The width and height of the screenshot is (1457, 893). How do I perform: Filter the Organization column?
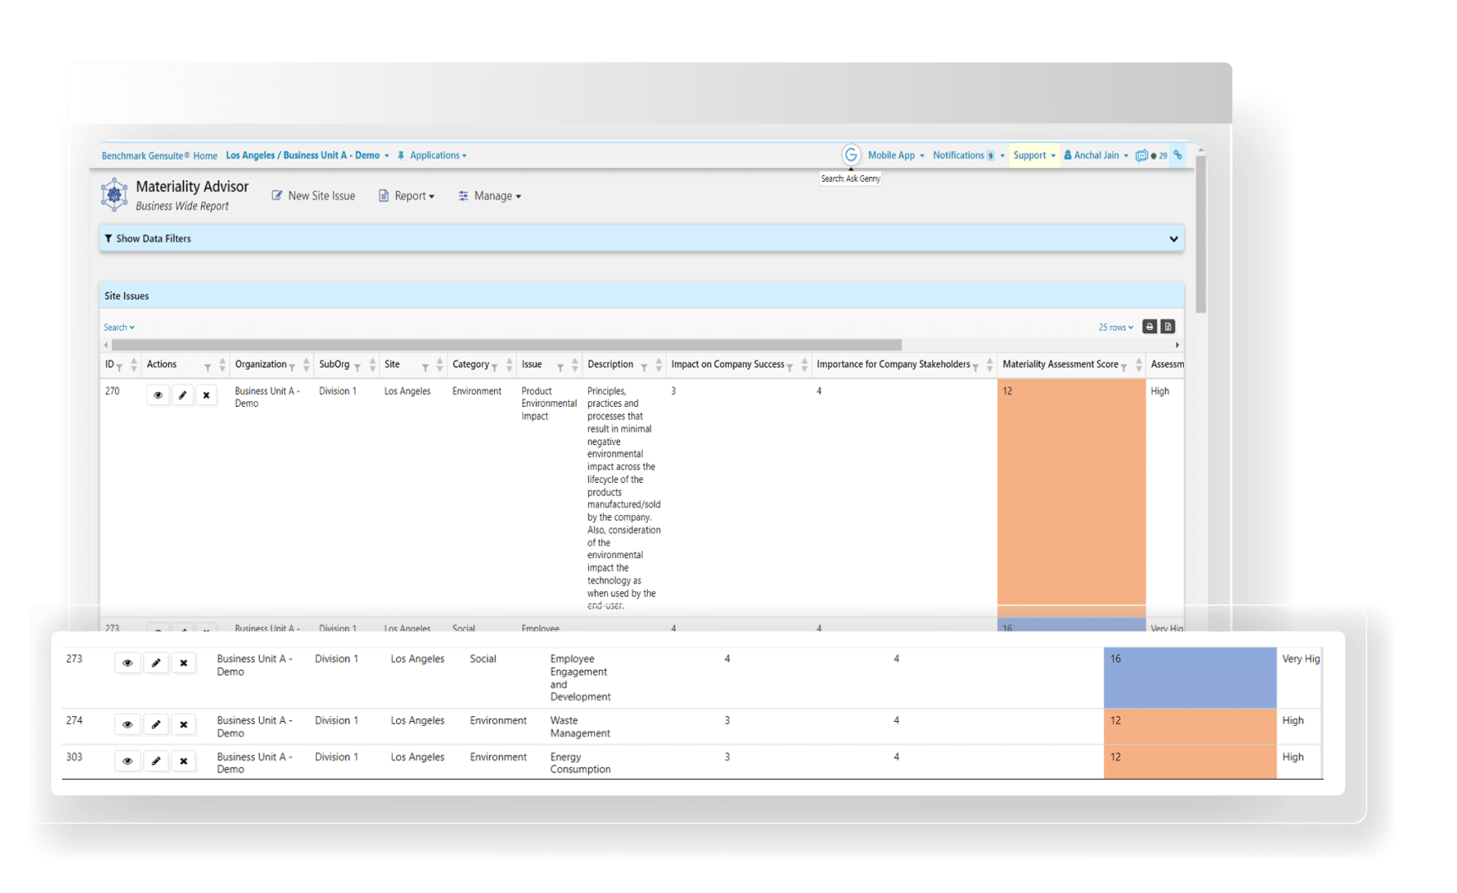(292, 367)
